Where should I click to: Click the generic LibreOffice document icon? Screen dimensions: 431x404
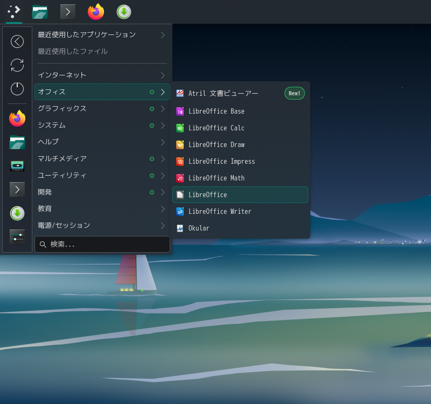coord(180,195)
